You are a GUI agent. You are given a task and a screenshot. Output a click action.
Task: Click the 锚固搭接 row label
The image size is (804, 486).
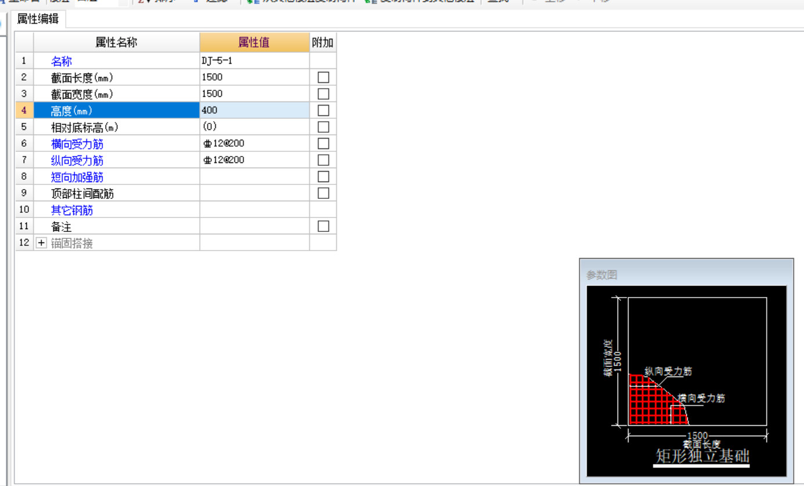click(x=72, y=244)
